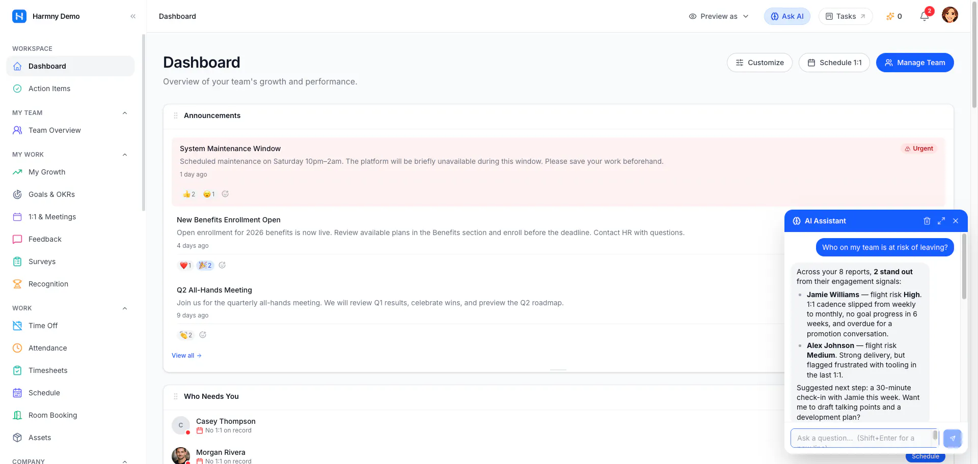Toggle the heart reaction on Benefits Enrollment
This screenshot has height=464, width=978.
185,265
